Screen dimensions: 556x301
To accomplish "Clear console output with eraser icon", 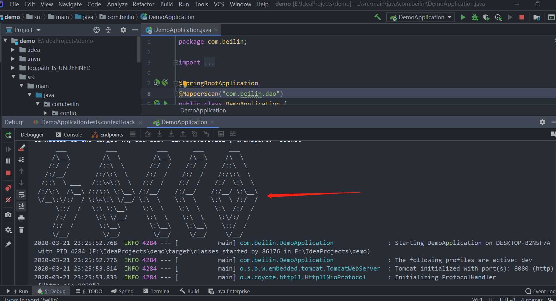I will [x=21, y=148].
